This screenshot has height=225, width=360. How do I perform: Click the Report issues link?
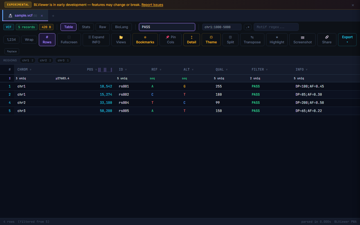point(152,5)
